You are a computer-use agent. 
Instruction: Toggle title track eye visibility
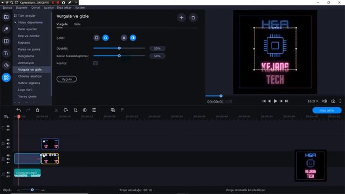[x=8, y=126]
